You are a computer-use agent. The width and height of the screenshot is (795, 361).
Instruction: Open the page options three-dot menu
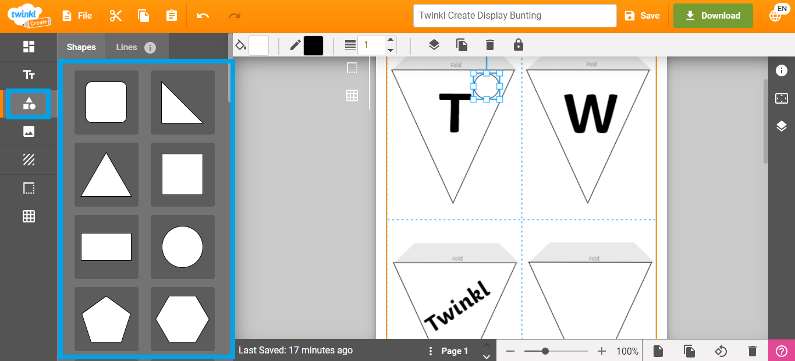tap(431, 351)
